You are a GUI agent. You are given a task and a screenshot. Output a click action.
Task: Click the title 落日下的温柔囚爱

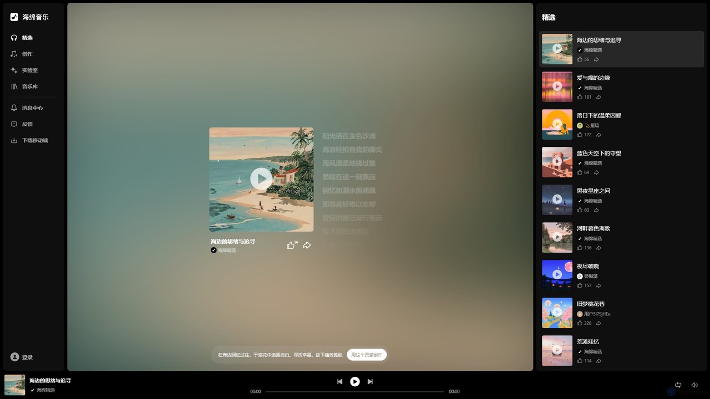pos(599,116)
